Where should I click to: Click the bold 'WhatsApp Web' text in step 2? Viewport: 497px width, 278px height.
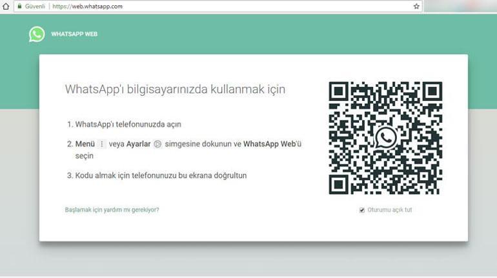coord(269,144)
